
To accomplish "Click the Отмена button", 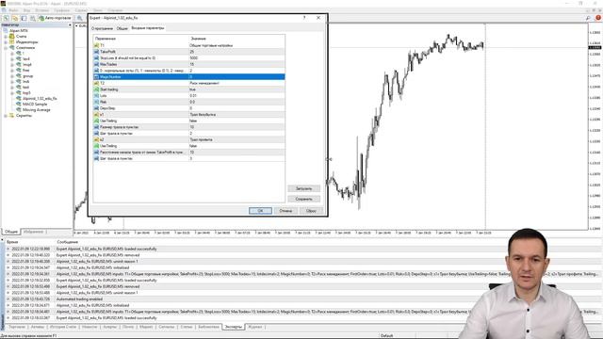I will coord(285,211).
